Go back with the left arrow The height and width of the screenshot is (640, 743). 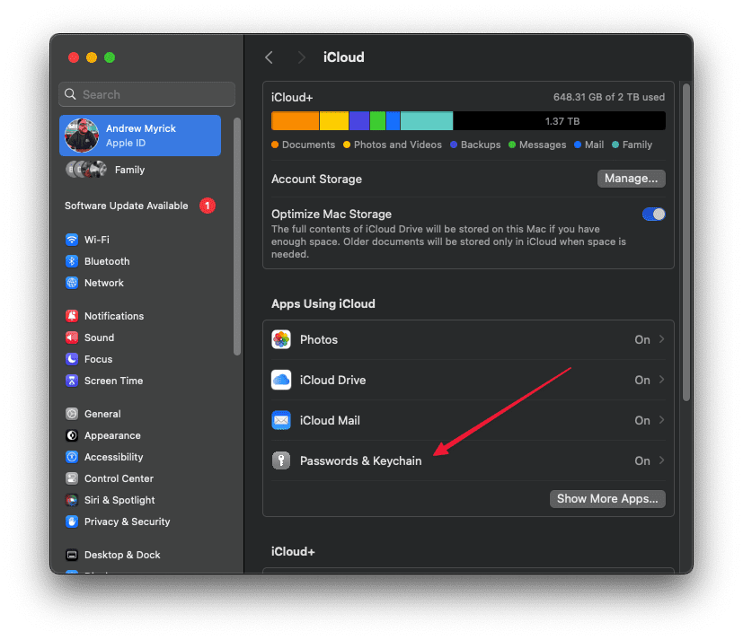[x=269, y=57]
